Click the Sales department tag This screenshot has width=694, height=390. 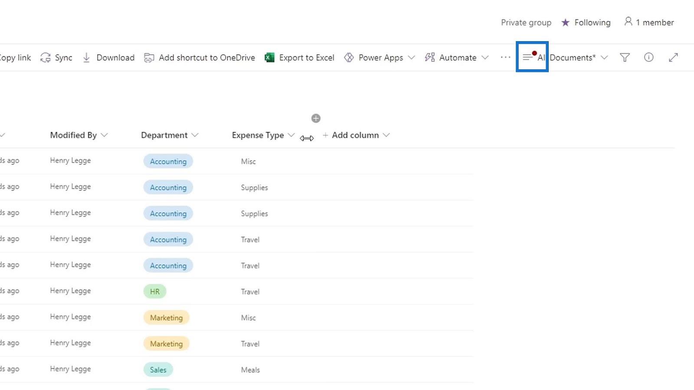[158, 370]
